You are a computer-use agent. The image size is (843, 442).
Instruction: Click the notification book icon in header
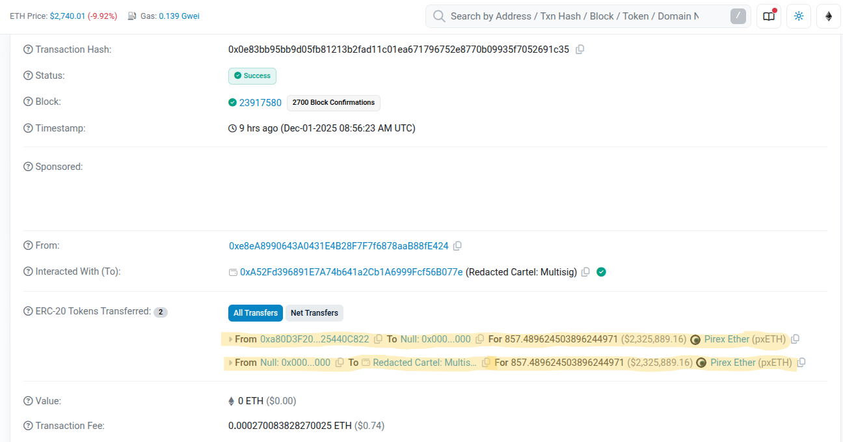[x=769, y=16]
